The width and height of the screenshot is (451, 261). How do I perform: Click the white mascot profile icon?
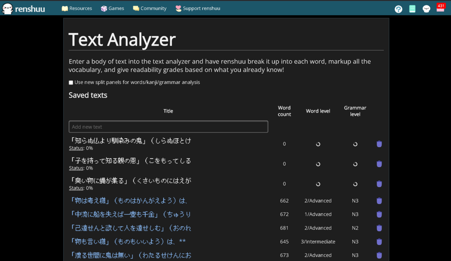coord(426,9)
